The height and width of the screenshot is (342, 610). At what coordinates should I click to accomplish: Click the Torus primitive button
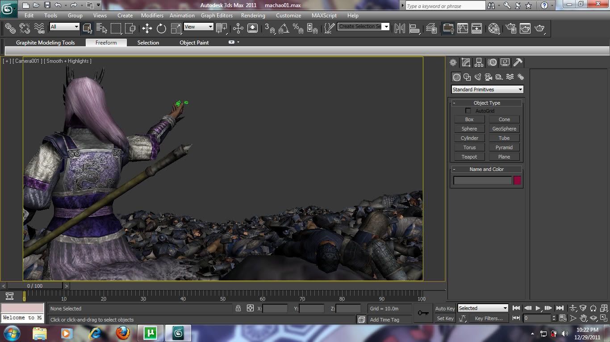tap(469, 147)
